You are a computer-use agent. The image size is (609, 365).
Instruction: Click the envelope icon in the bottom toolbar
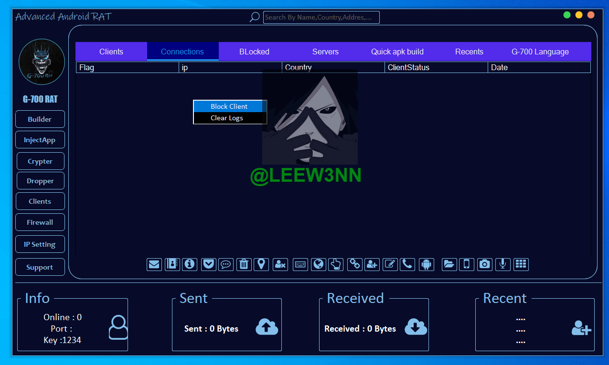pyautogui.click(x=154, y=264)
